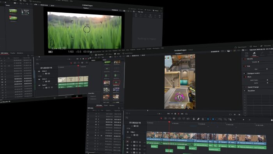Go to first frame in front window viewer
Viewport: 273px width, 154px height.
tap(168, 114)
